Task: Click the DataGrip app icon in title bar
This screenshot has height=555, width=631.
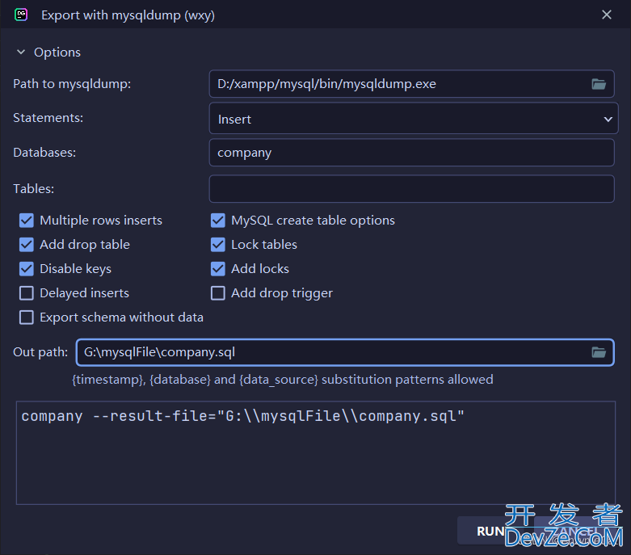Action: tap(22, 15)
